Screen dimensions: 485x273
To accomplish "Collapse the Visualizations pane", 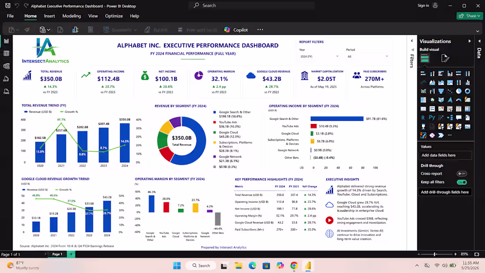I will [x=469, y=41].
